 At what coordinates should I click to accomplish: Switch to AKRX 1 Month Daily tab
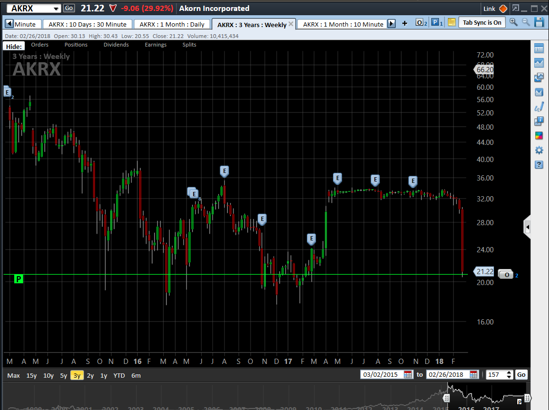tap(172, 24)
